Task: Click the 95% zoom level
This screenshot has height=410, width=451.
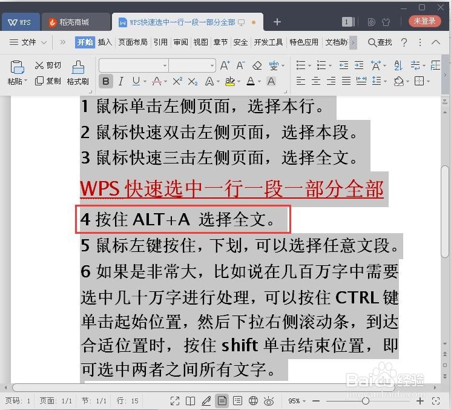Action: (x=294, y=401)
